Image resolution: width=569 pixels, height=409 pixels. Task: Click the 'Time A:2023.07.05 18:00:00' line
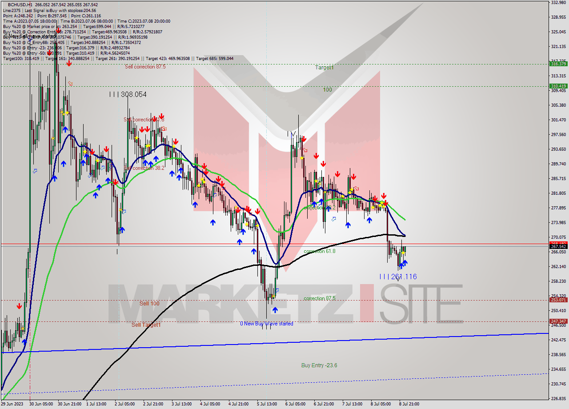[x=30, y=21]
